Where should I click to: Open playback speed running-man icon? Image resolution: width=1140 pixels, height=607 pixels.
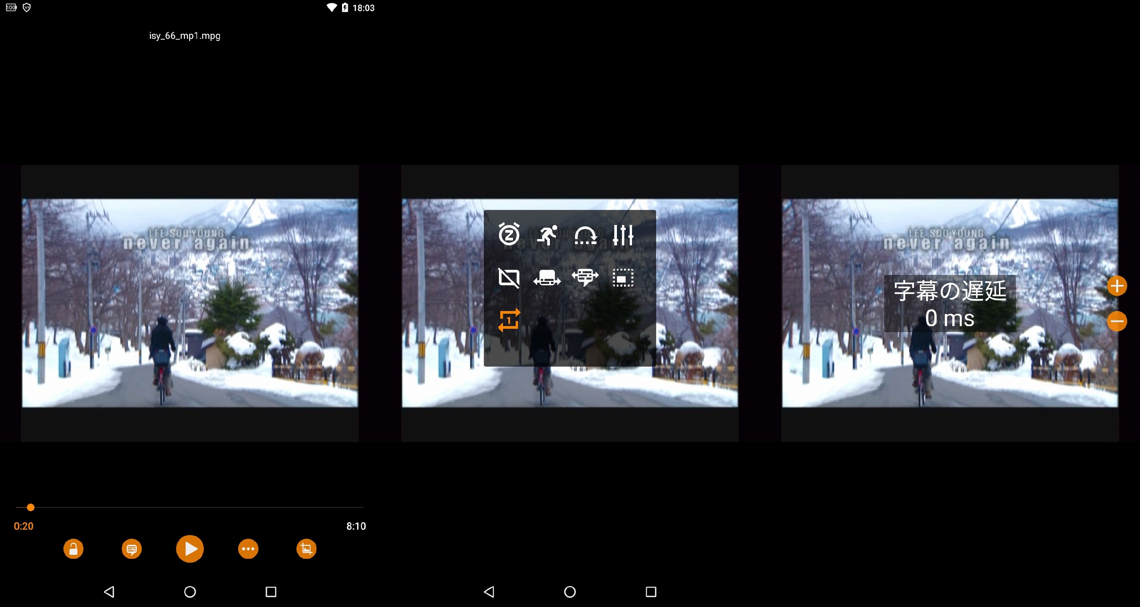click(x=547, y=235)
